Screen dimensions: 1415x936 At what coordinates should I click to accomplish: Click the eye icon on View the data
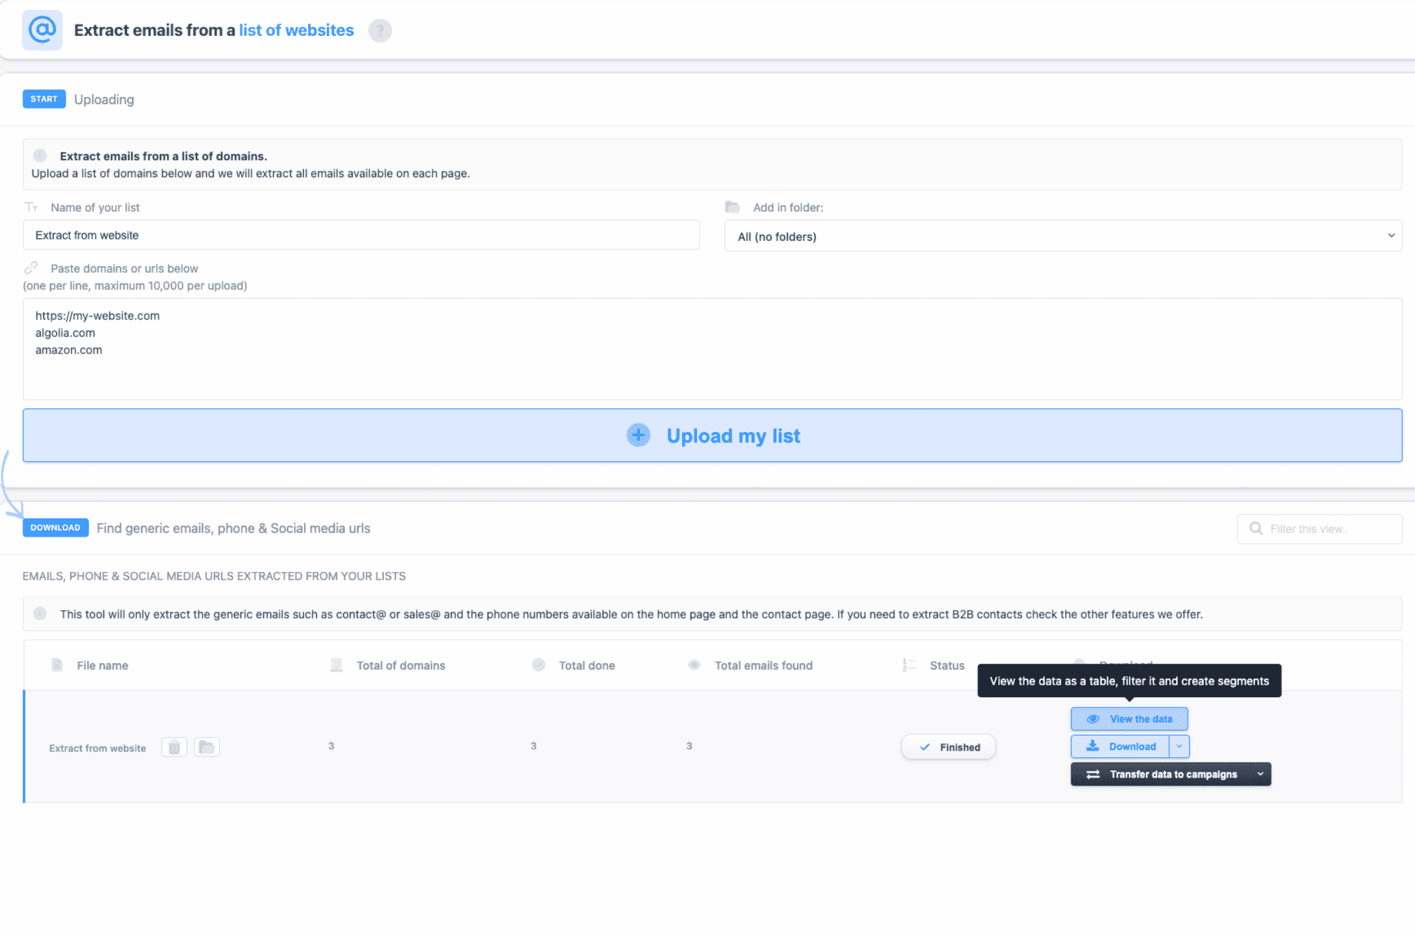[x=1093, y=719]
